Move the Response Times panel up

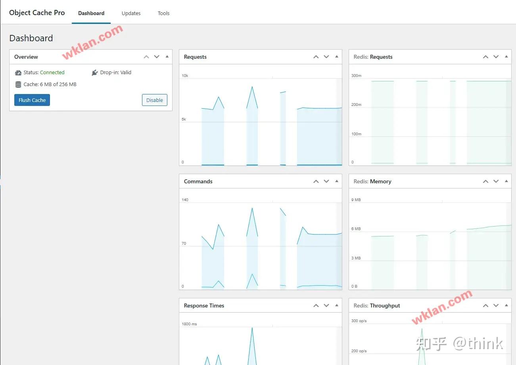(316, 305)
